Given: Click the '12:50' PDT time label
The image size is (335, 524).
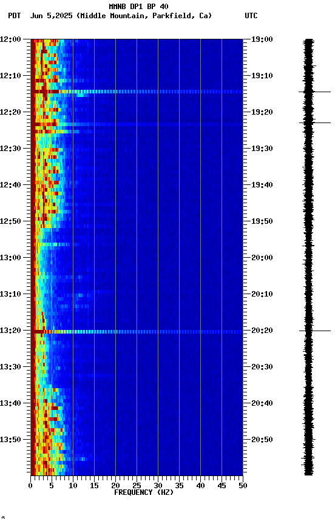Looking at the screenshot, I should [10, 221].
